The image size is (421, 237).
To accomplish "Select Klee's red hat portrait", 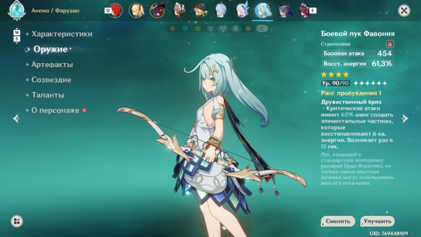I will [x=200, y=10].
